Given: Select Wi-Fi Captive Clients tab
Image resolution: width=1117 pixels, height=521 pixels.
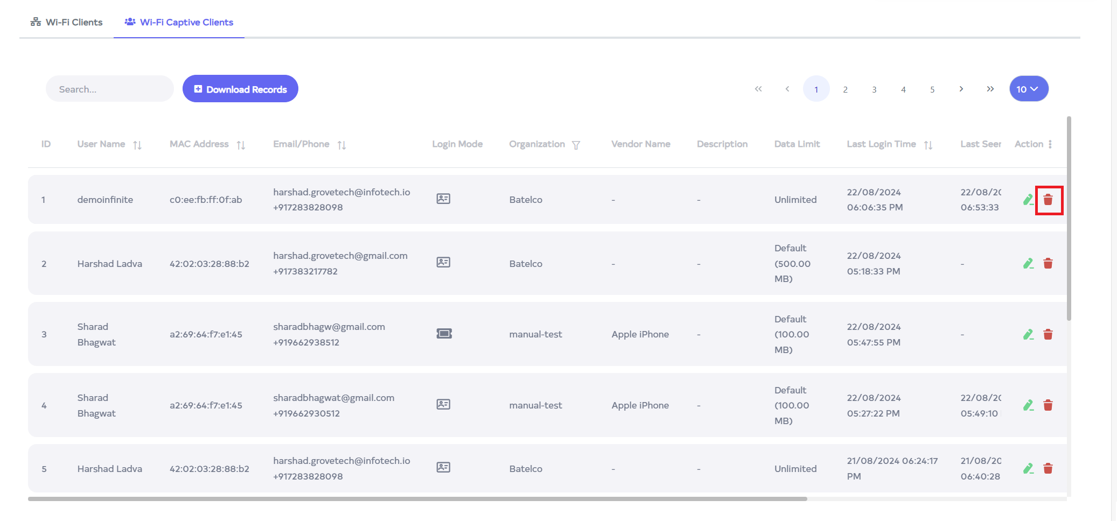Looking at the screenshot, I should 179,22.
